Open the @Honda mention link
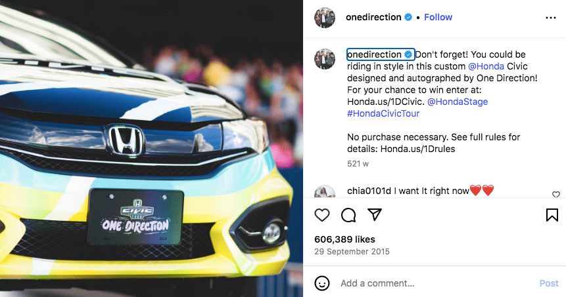566x297 pixels. tap(486, 66)
